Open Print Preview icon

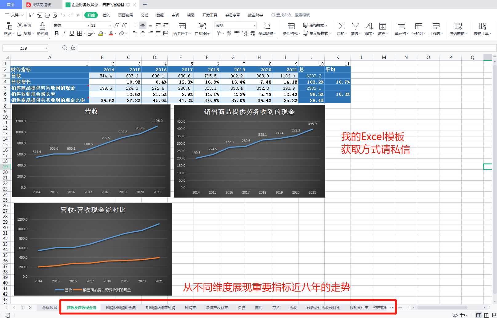click(x=55, y=15)
